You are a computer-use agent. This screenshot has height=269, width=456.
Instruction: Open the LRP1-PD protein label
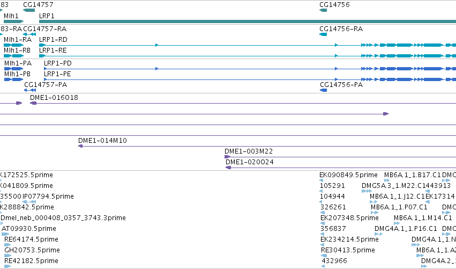[58, 63]
